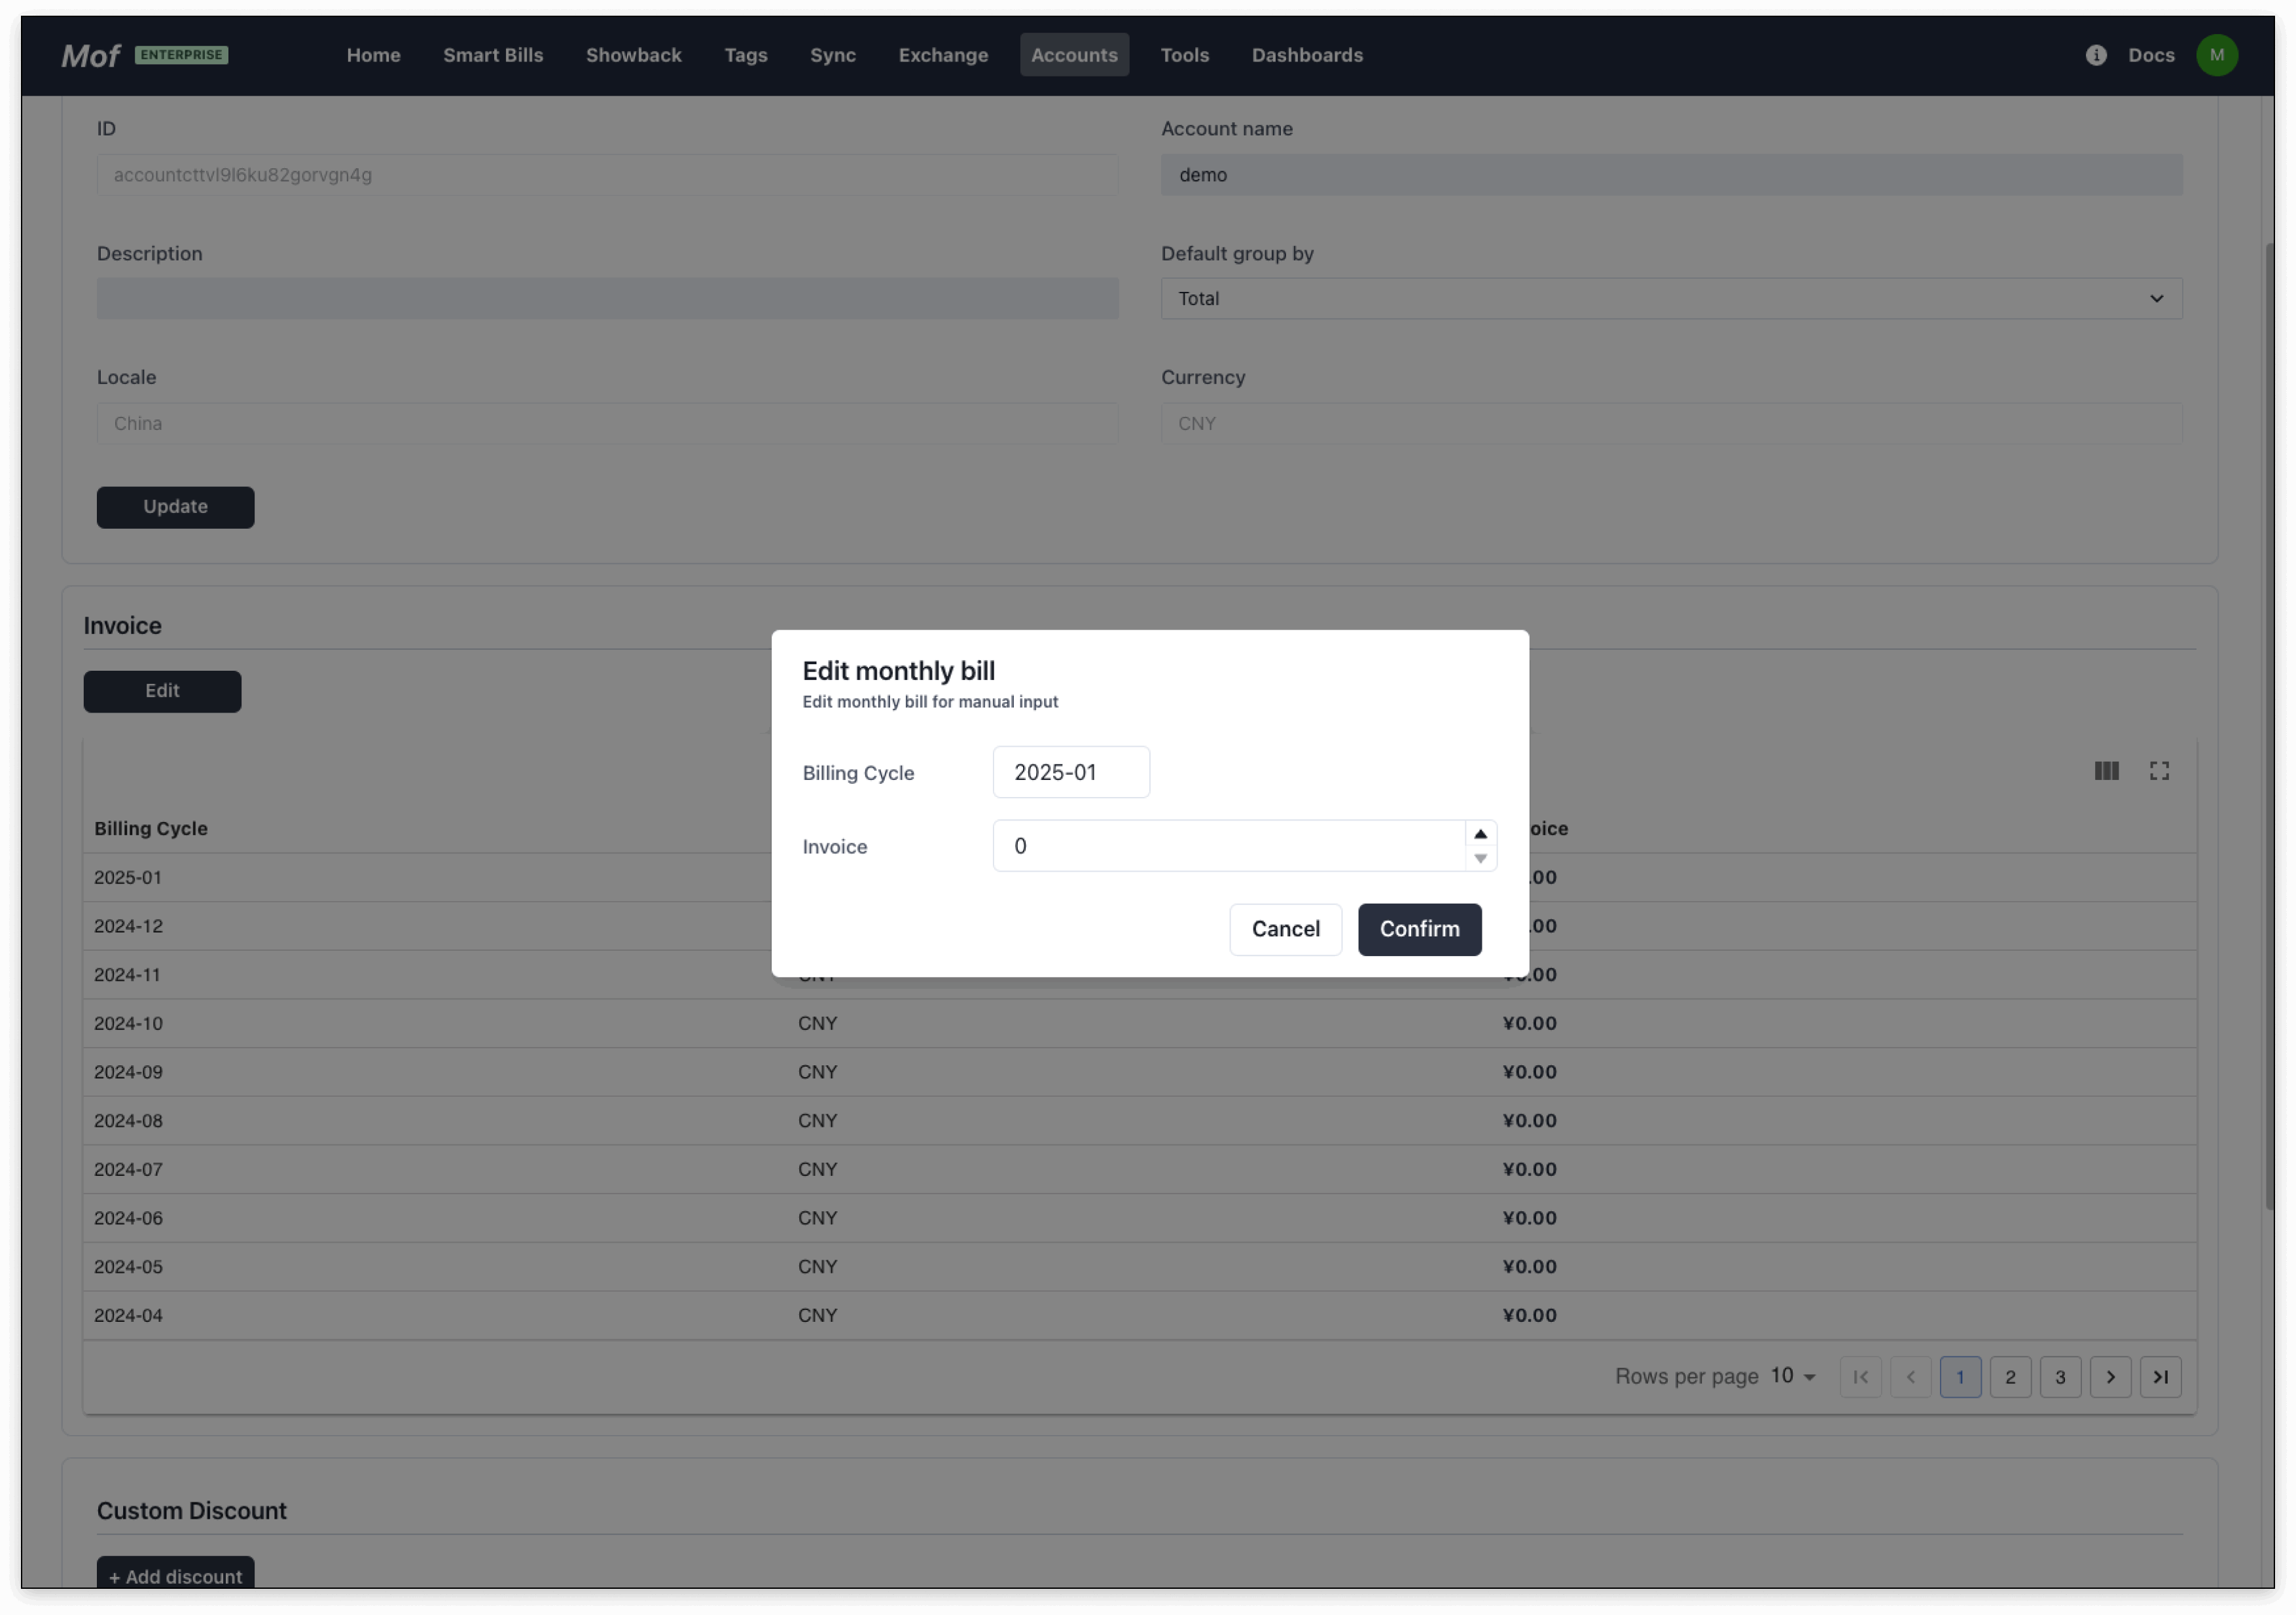
Task: Click the column visibility icon above the invoice table
Action: point(2106,771)
